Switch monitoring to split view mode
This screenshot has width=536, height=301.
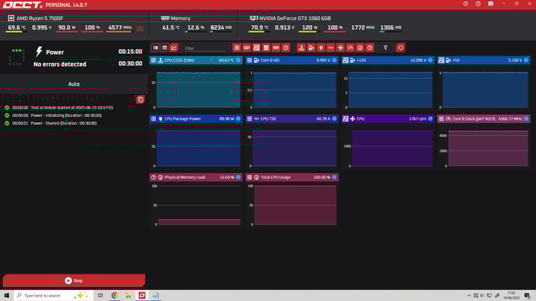(x=156, y=48)
